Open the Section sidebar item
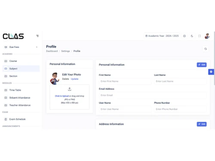The height and width of the screenshot is (161, 215). tap(21, 76)
